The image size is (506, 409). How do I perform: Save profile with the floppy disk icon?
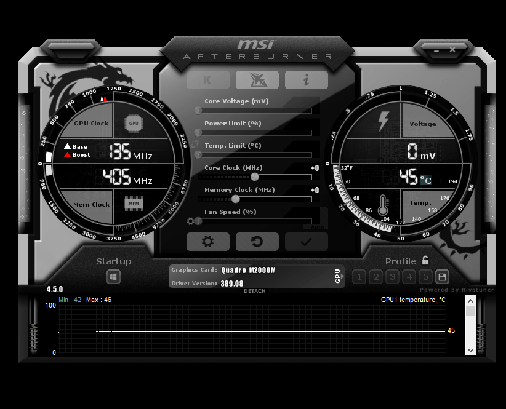[442, 277]
